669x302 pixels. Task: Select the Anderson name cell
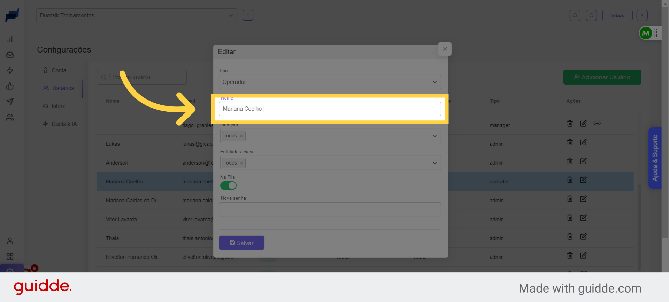point(117,163)
